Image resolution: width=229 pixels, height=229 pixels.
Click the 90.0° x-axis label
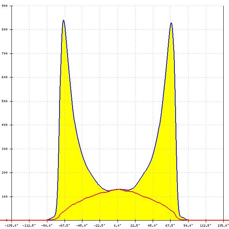click(188, 226)
